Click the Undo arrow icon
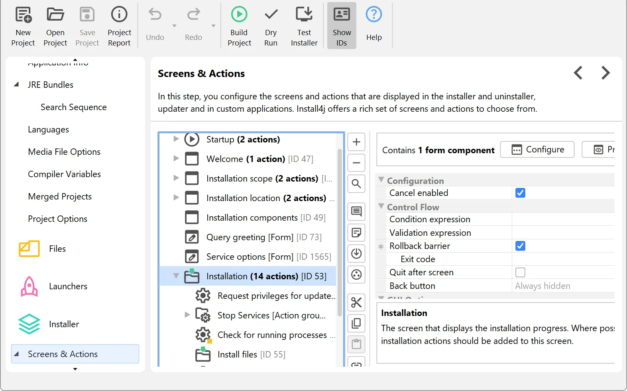 pyautogui.click(x=155, y=15)
